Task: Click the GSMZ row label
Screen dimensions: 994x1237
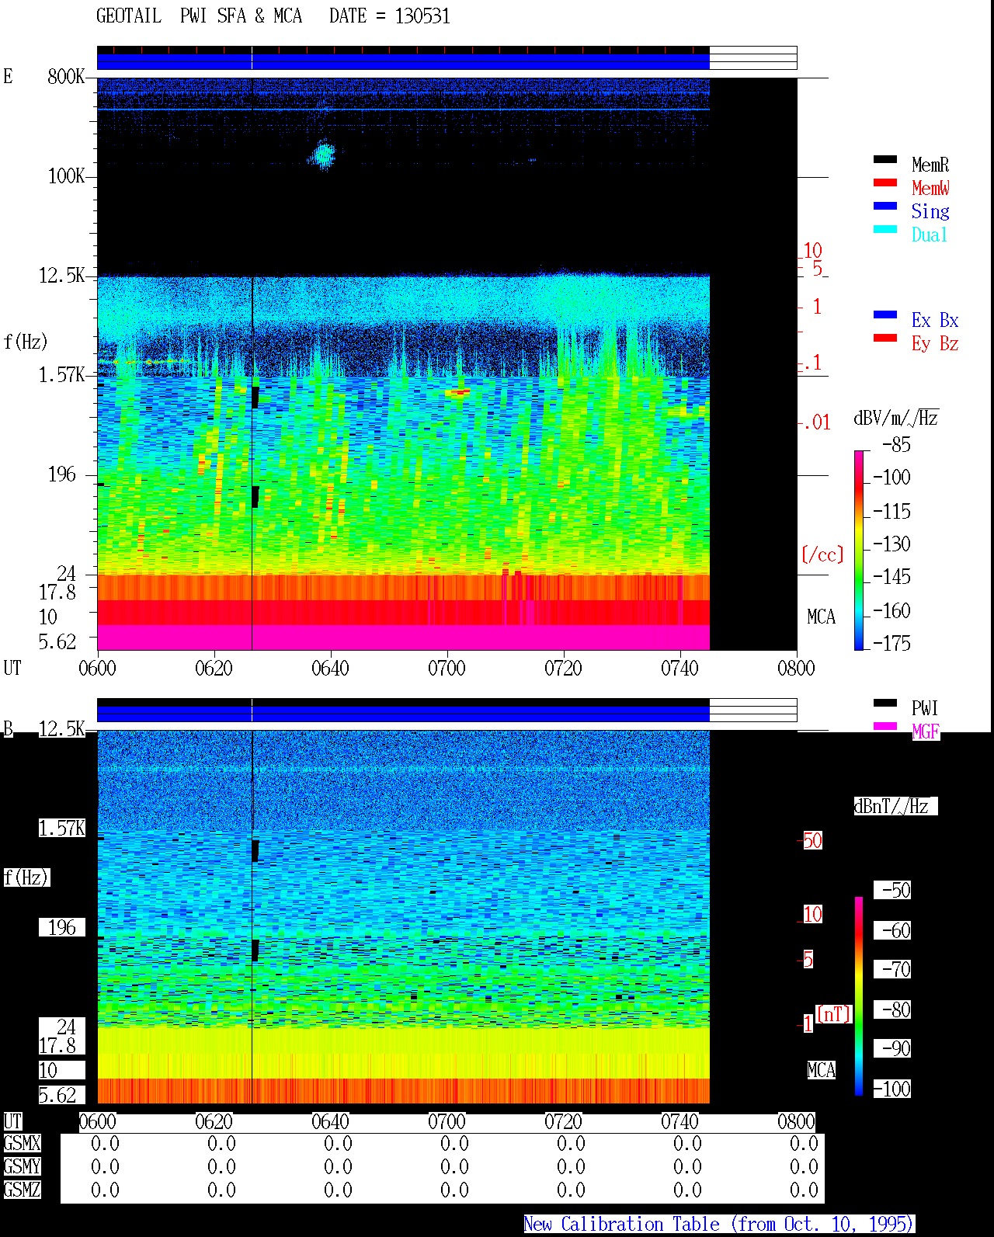Action: coord(22,1190)
